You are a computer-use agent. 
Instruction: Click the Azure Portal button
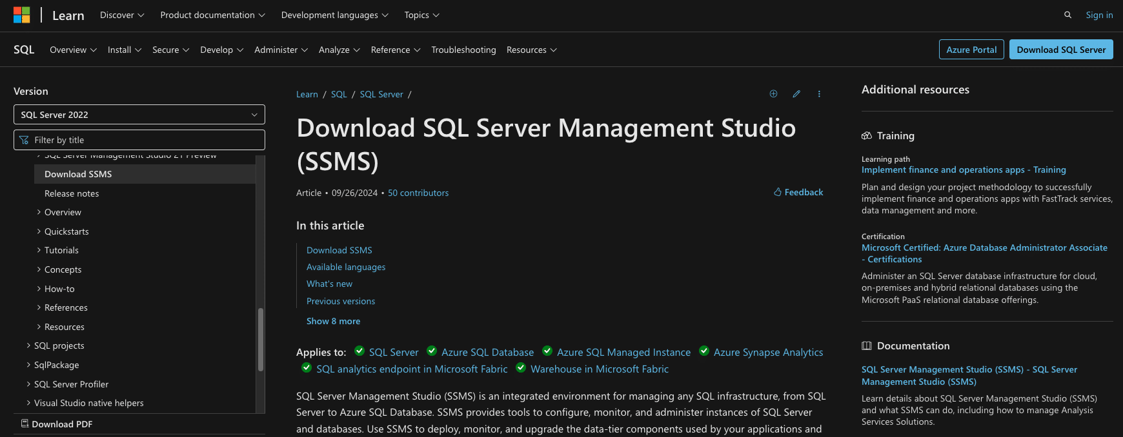point(971,50)
